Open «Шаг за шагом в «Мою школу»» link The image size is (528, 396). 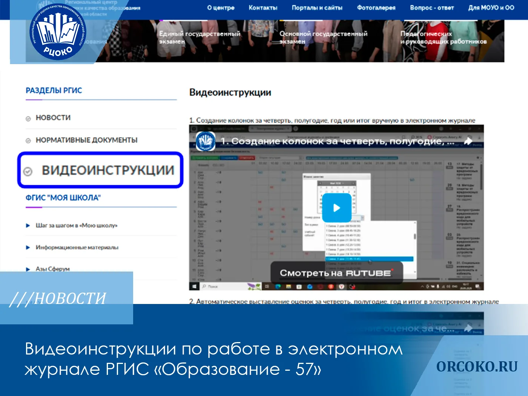pos(77,226)
